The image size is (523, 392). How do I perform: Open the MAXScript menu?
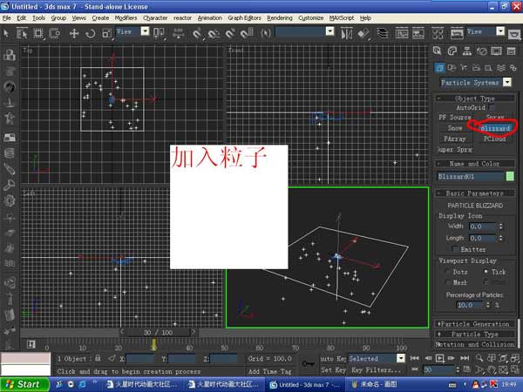pos(342,18)
